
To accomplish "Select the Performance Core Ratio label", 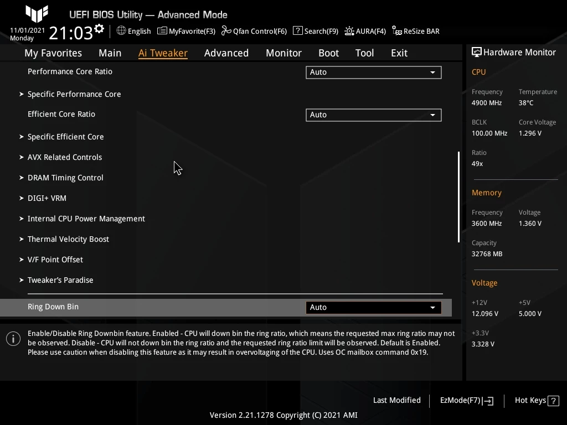I will [70, 71].
